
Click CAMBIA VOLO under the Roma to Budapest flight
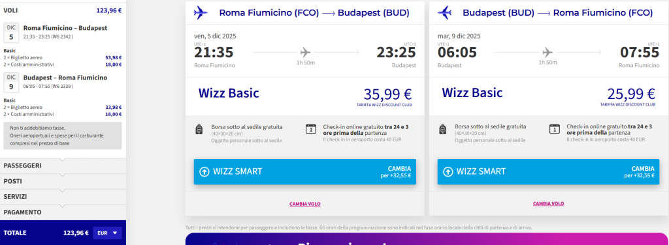tap(305, 204)
